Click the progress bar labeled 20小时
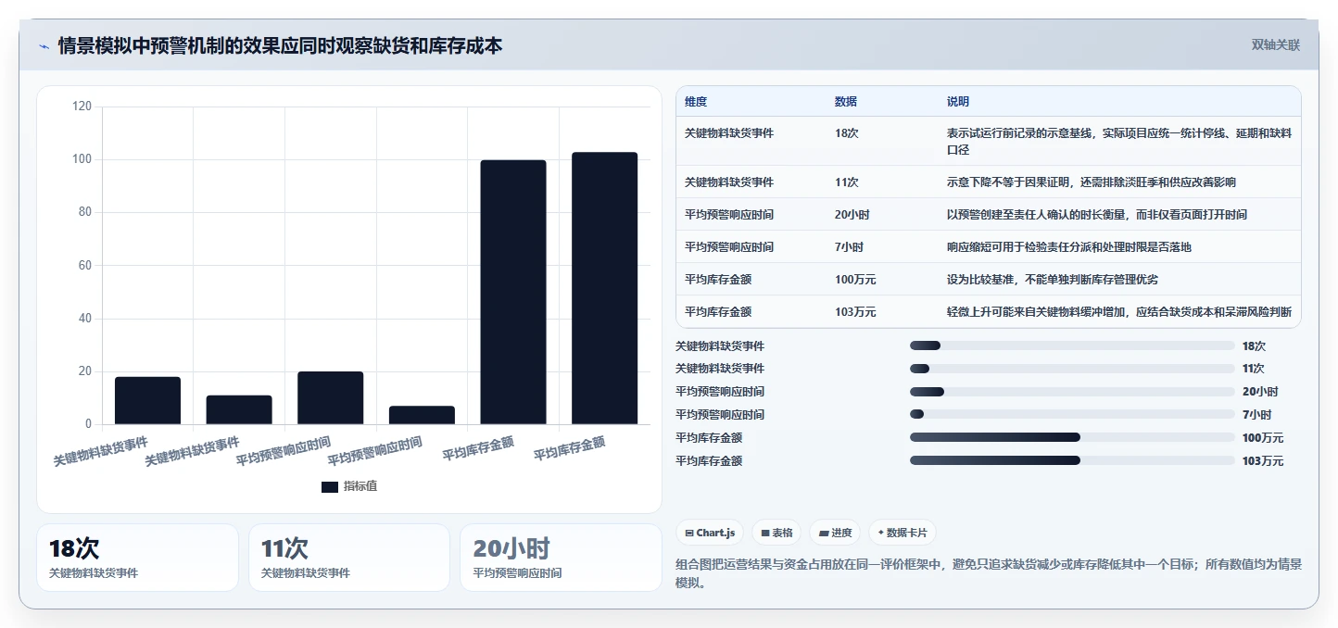The height and width of the screenshot is (628, 1338). (x=1072, y=392)
